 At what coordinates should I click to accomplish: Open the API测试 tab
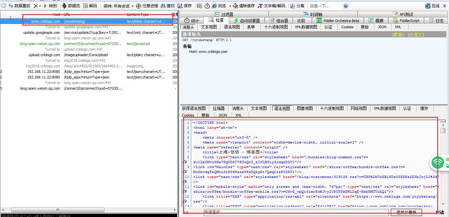click(403, 14)
